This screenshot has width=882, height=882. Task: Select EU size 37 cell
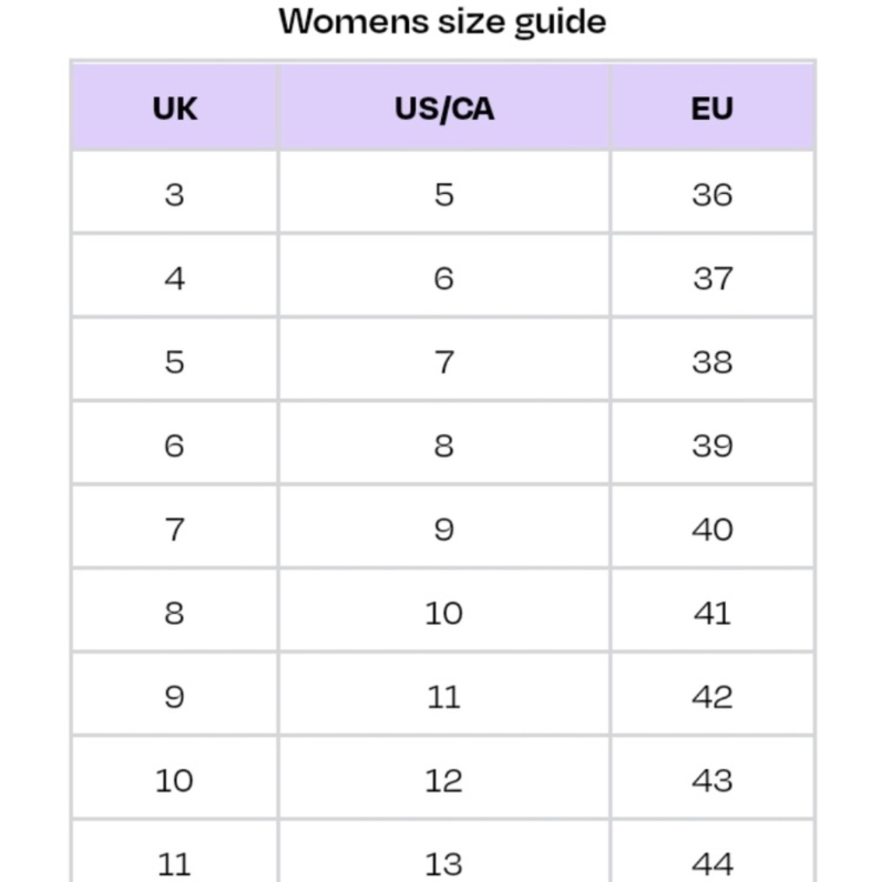(712, 276)
